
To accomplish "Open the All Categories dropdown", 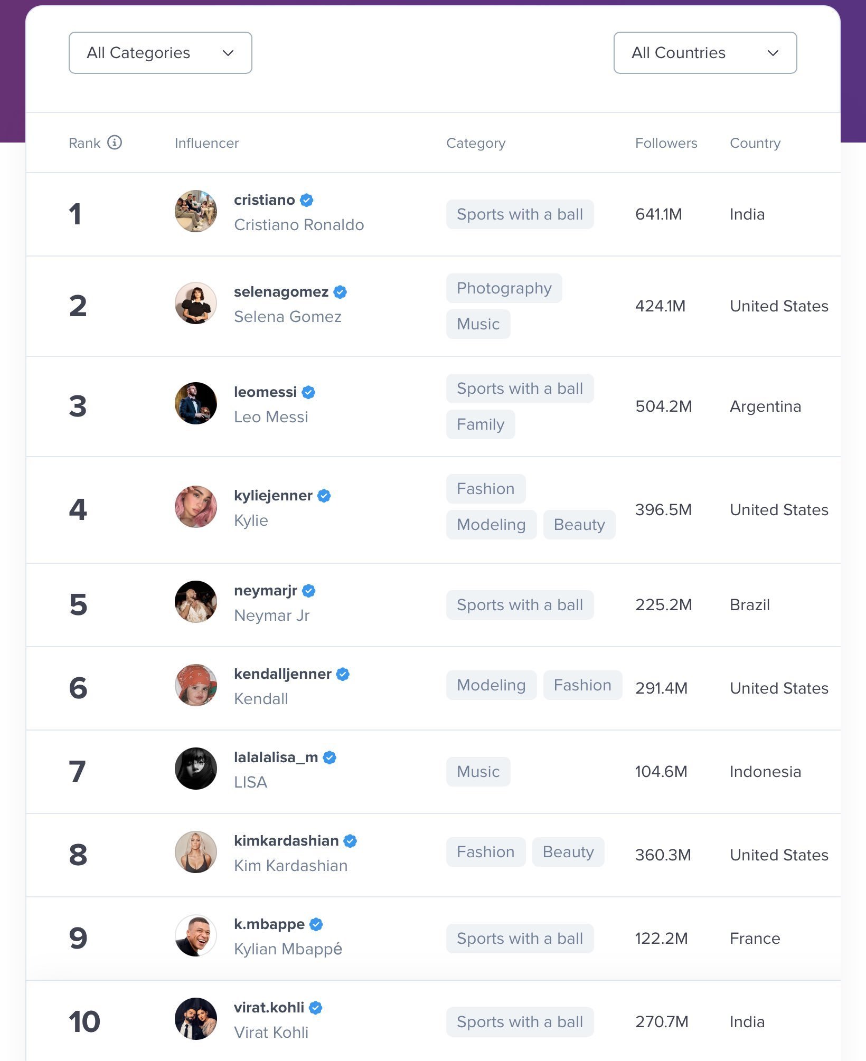I will click(x=161, y=53).
